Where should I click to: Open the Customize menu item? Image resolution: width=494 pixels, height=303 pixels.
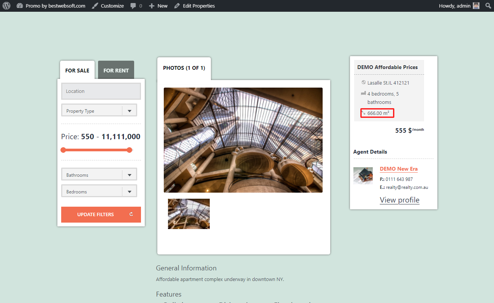(x=108, y=6)
